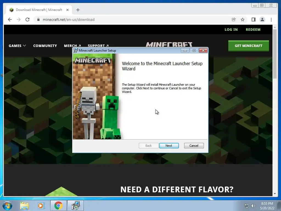Reload the Minecraft download page

(x=27, y=20)
